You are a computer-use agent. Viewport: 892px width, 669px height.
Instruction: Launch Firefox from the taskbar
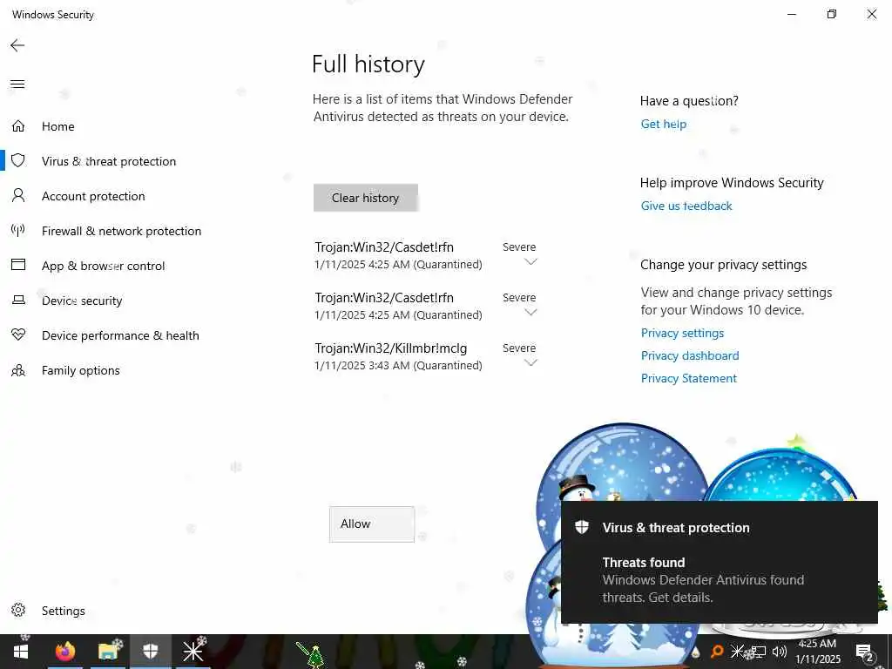64,652
